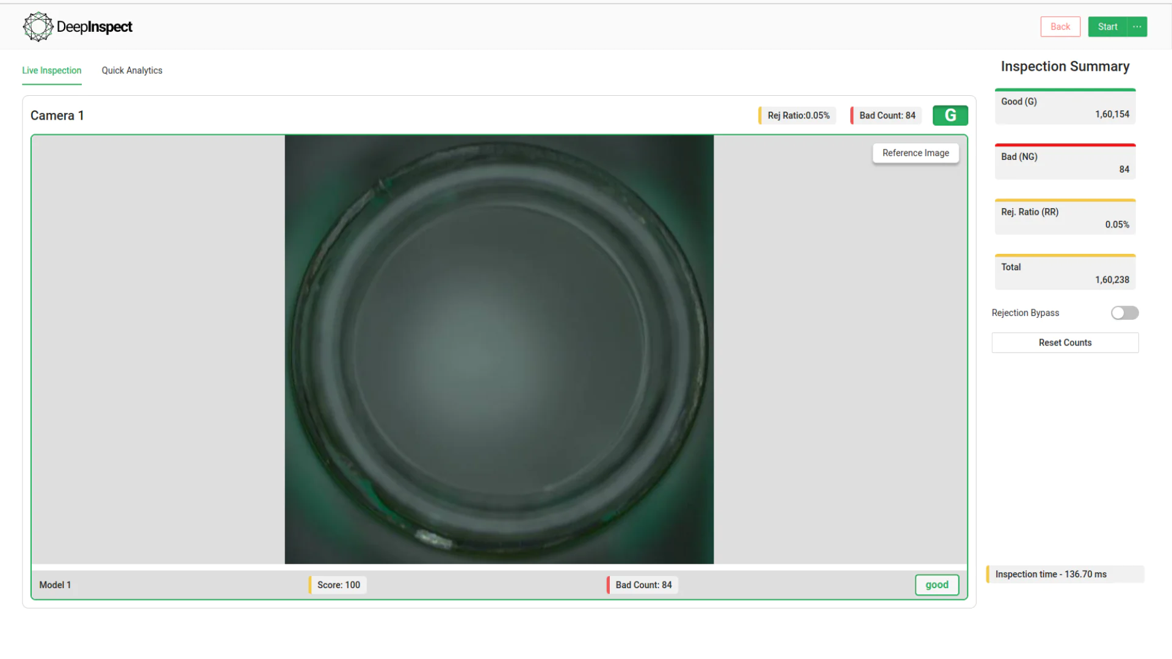Switch to the Quick Analytics tab
Viewport: 1172px width, 659px height.
[132, 70]
